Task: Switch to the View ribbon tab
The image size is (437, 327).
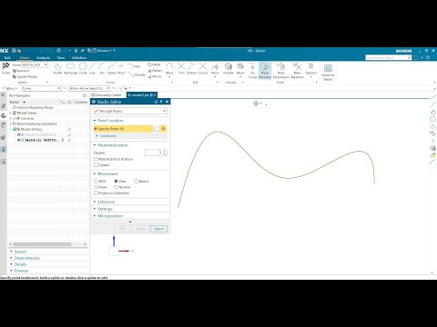Action: point(61,57)
